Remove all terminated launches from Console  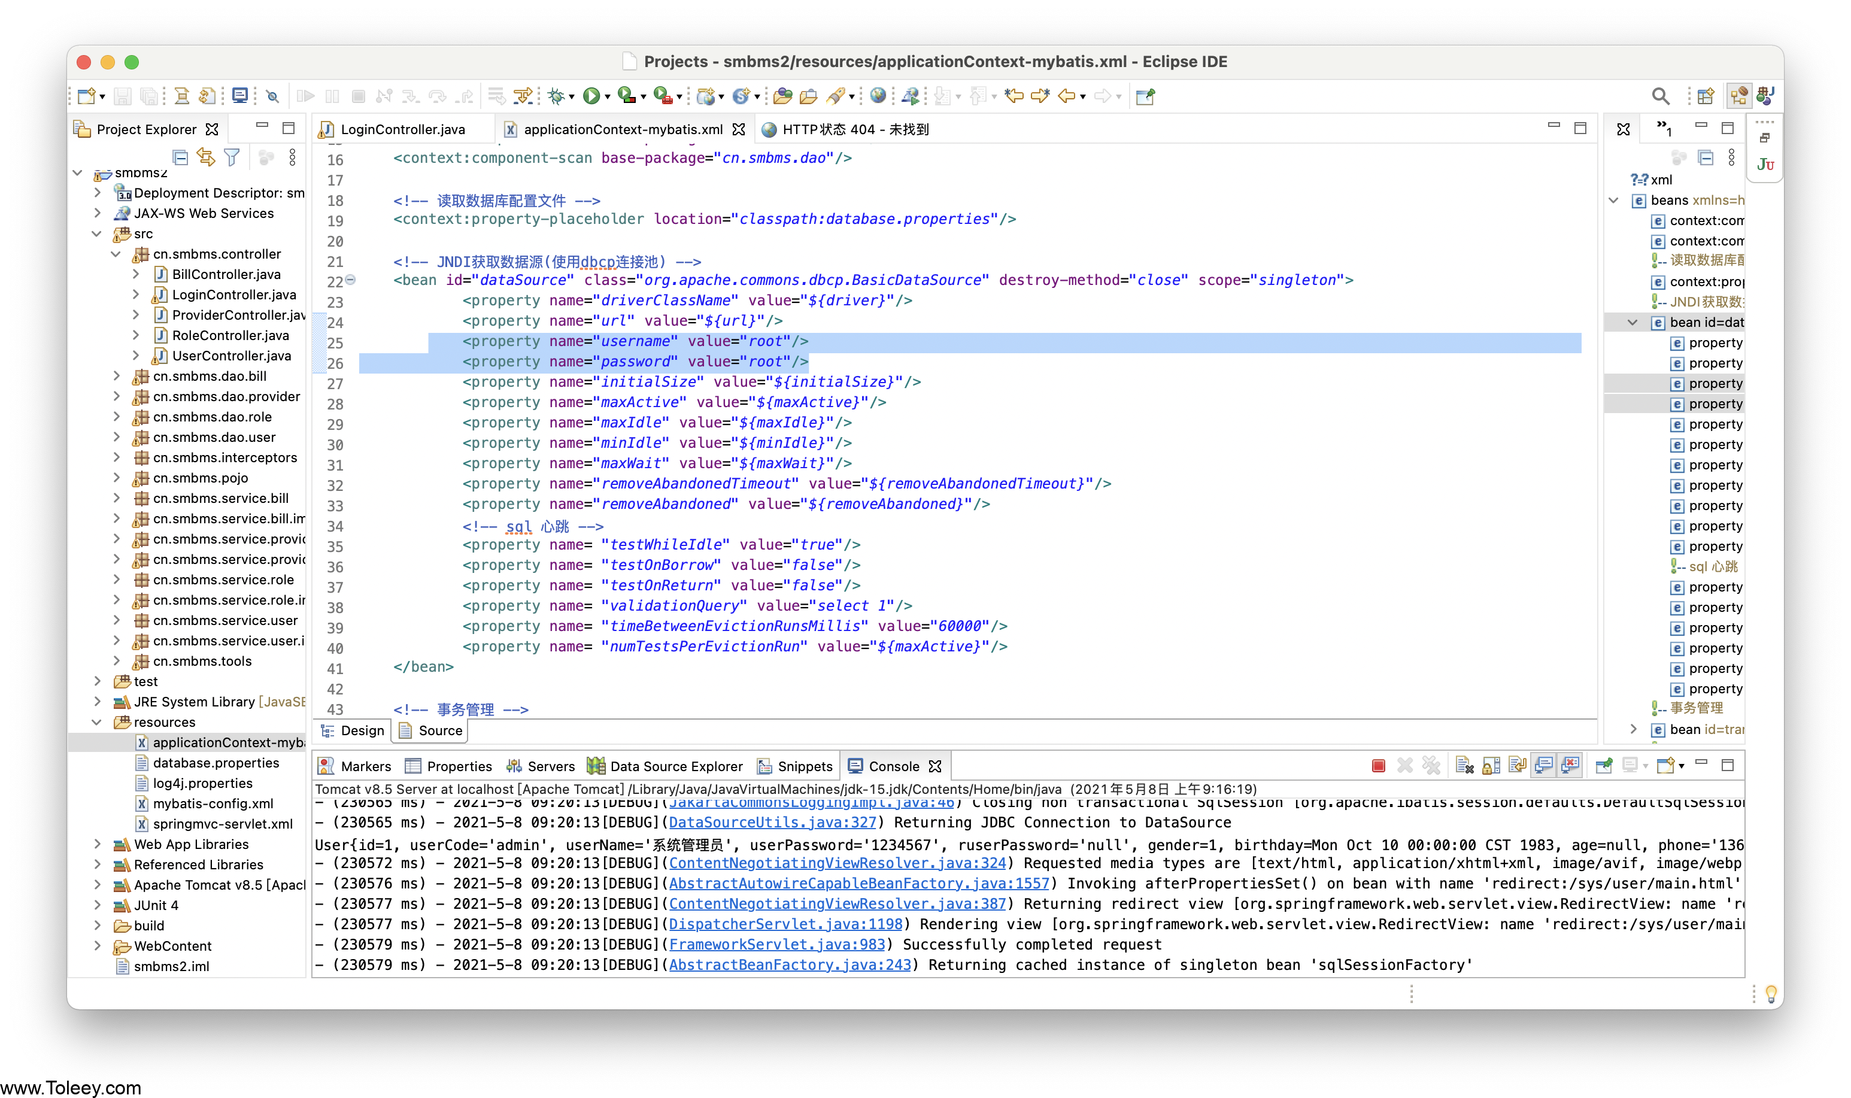point(1431,766)
